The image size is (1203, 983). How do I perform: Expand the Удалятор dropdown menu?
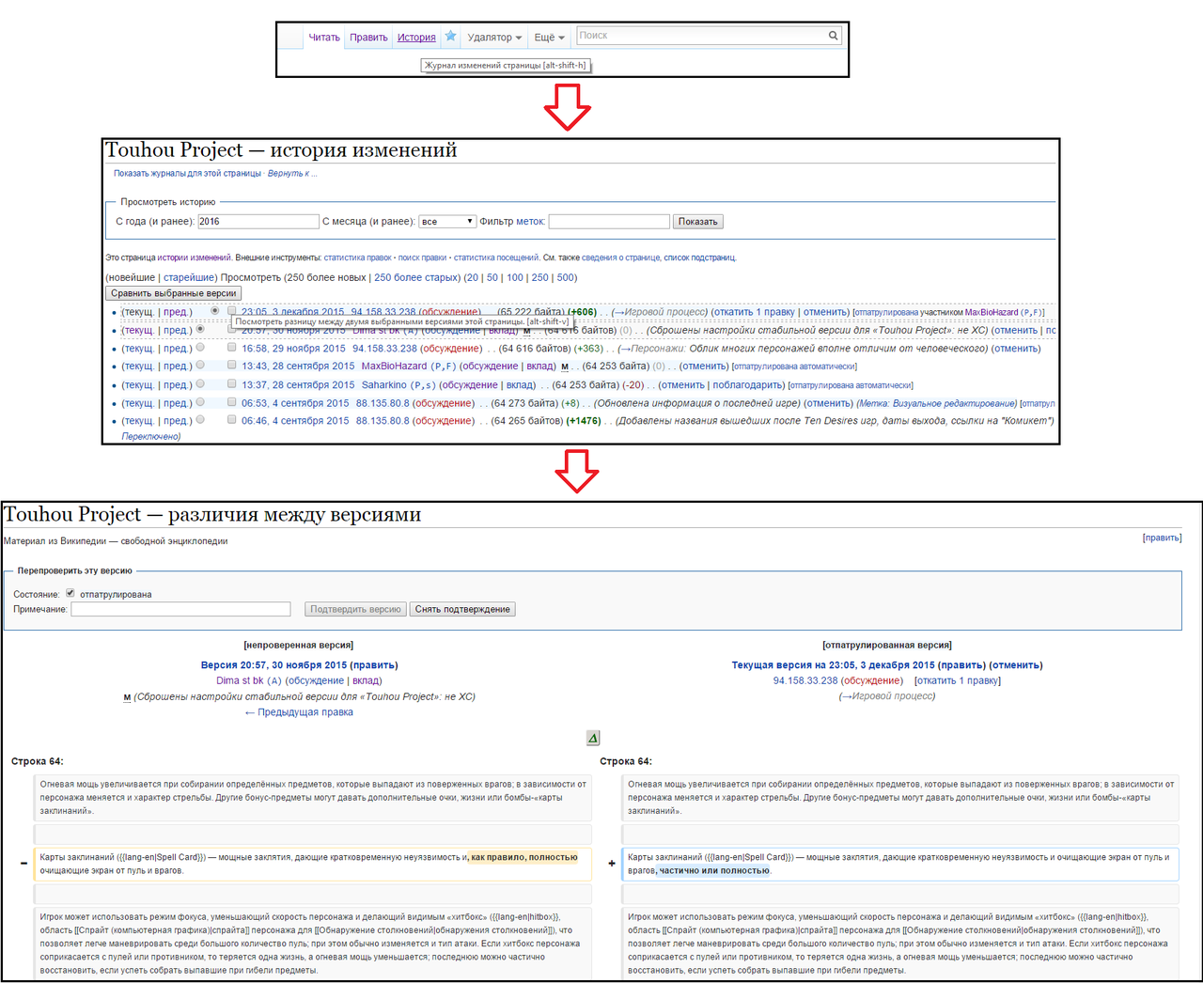[x=494, y=38]
